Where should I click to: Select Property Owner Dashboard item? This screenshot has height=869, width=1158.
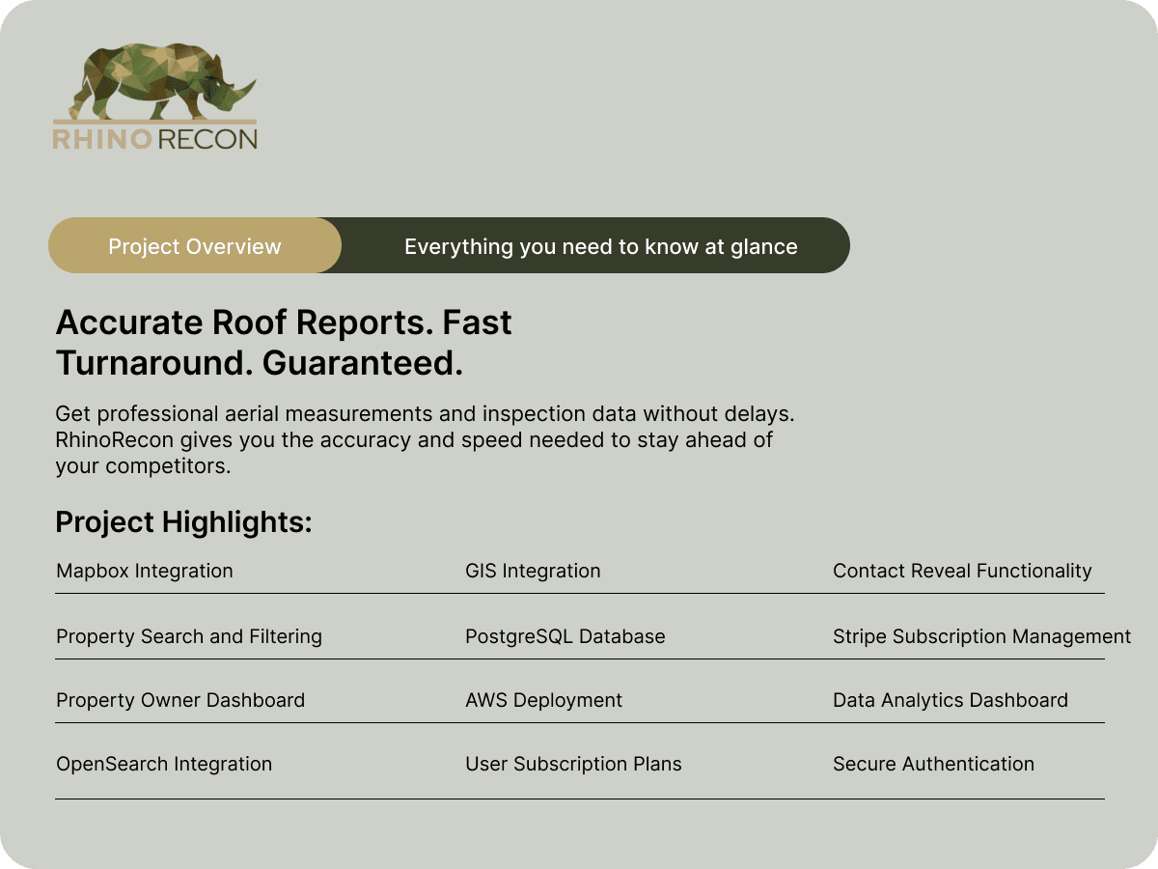(x=180, y=700)
